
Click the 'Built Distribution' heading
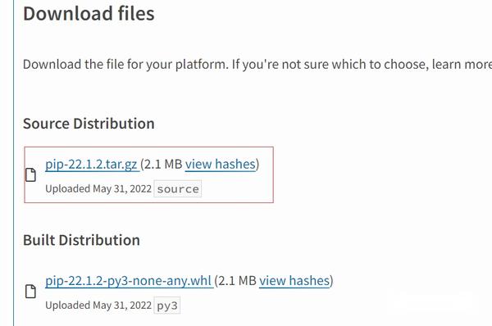(81, 240)
